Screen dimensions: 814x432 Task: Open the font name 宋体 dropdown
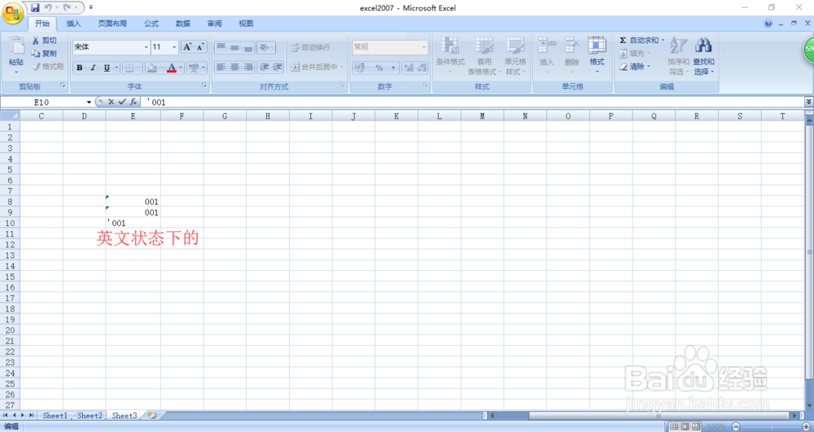point(146,47)
